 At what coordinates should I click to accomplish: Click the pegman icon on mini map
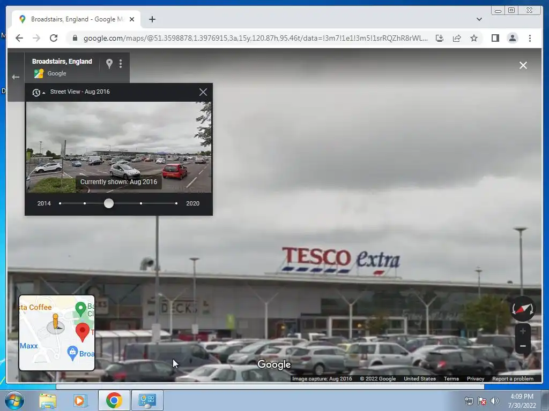(55, 322)
